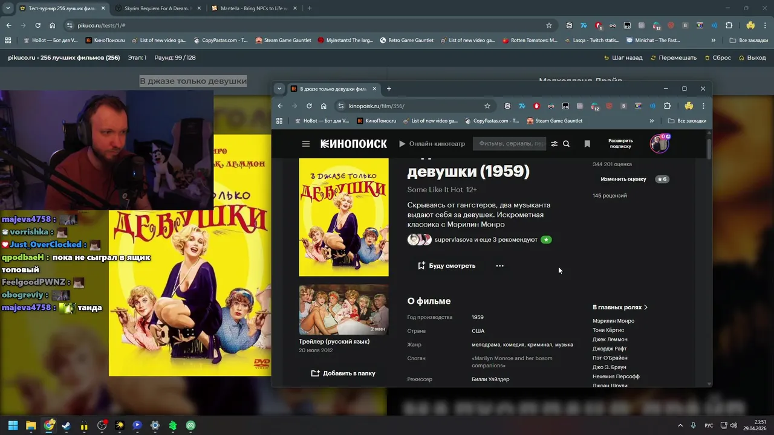This screenshot has width=774, height=435.
Task: Star-bookmark the pikuco.ru page
Action: click(x=549, y=25)
